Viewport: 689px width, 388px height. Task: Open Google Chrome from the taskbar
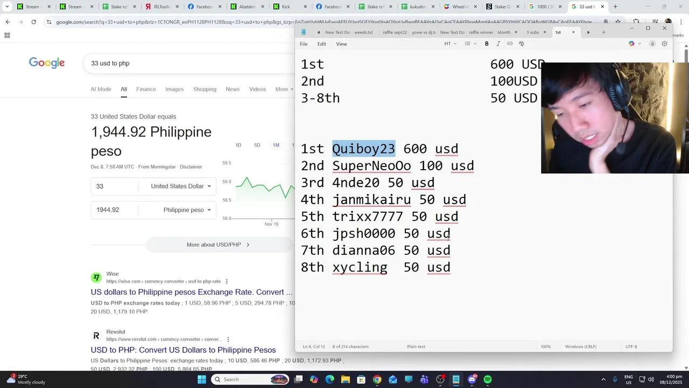click(377, 379)
